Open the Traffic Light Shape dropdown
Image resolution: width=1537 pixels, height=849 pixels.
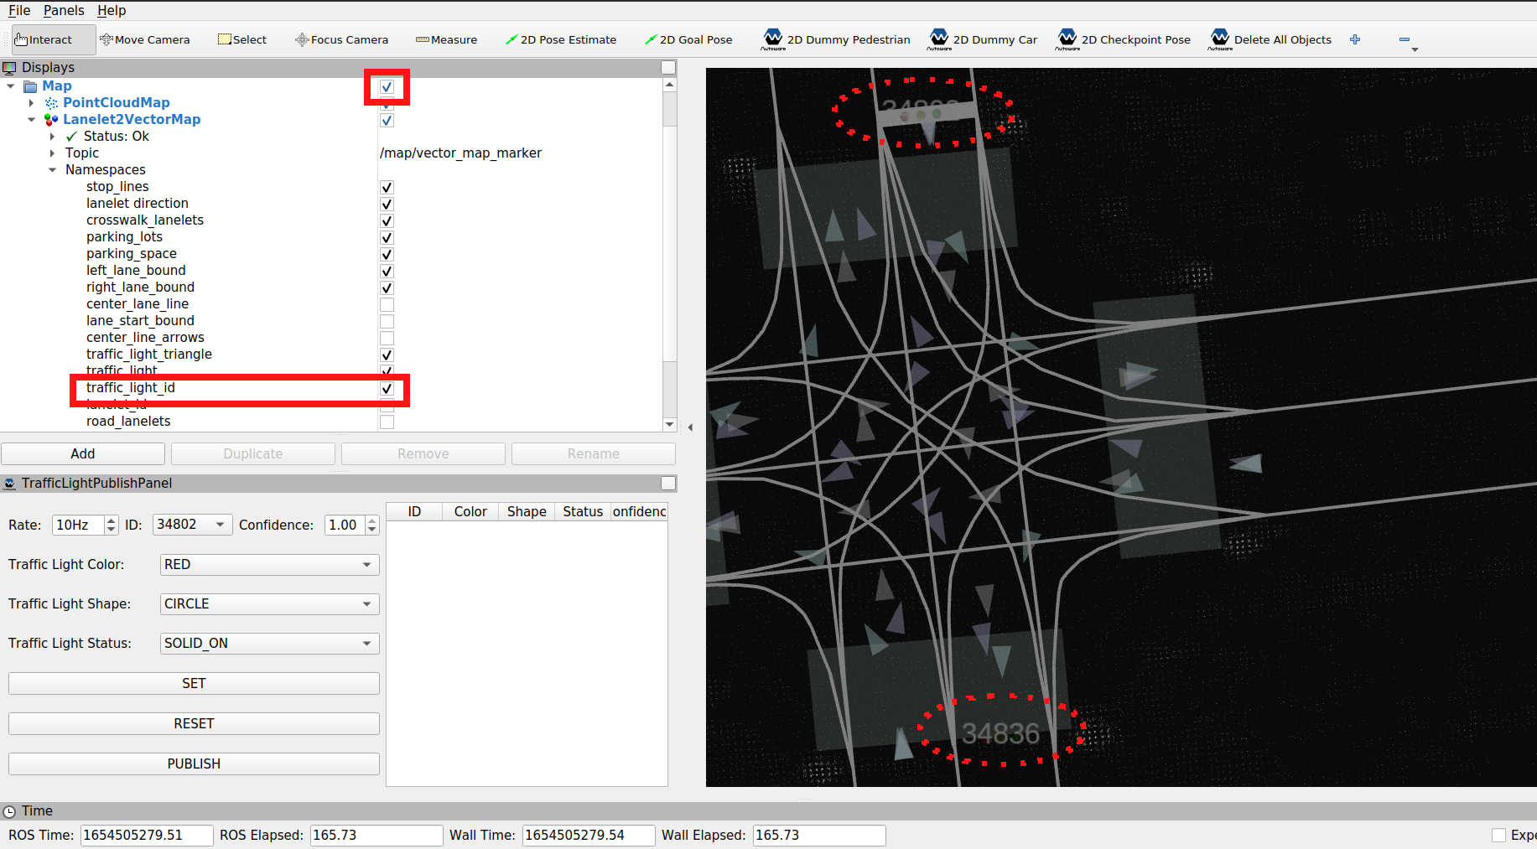(x=269, y=604)
